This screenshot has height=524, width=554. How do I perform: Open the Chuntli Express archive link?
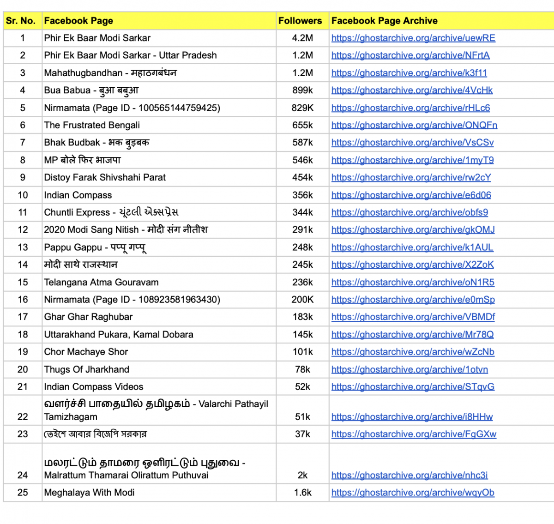click(x=409, y=212)
